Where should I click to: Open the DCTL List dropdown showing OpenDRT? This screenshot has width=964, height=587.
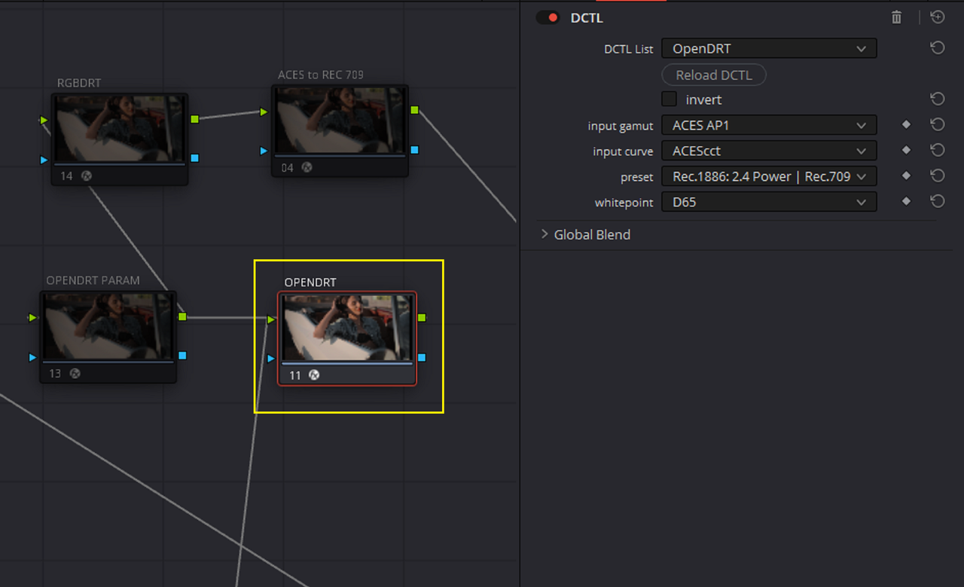[x=769, y=48]
